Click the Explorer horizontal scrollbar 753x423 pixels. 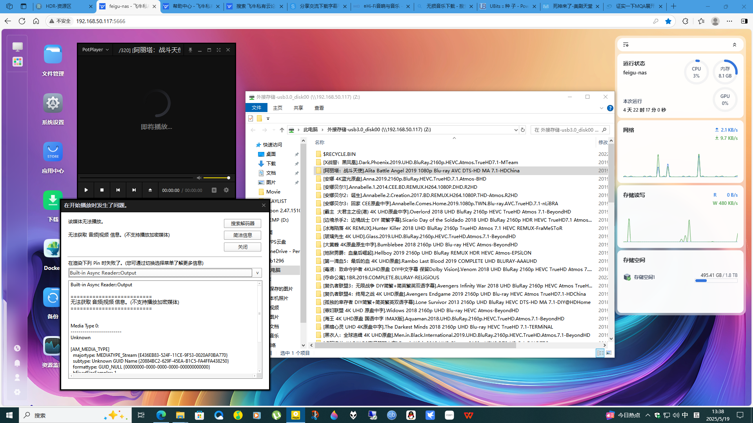(x=415, y=345)
